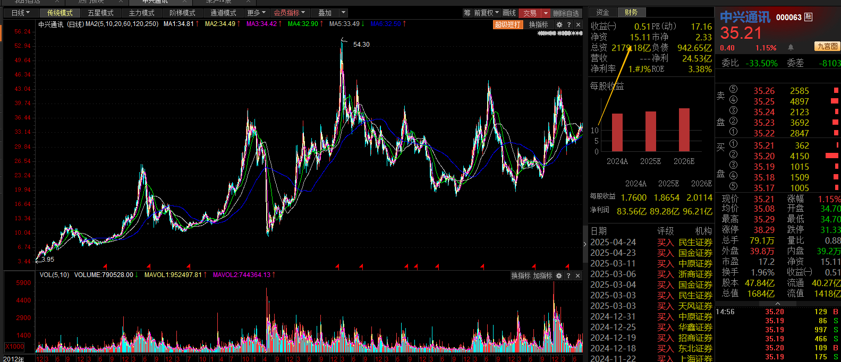The image size is (841, 362).
Task: Open the 前复权 adjustment dropdown
Action: [486, 13]
